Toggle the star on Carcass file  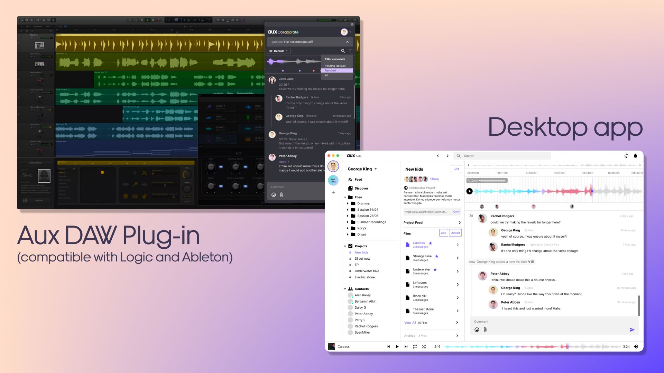click(431, 243)
